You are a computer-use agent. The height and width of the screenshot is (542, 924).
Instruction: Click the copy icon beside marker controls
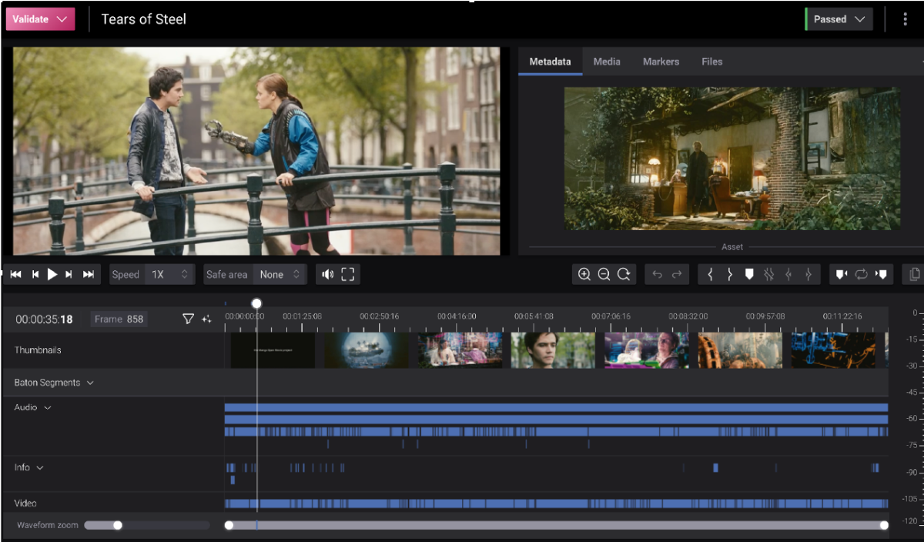[x=915, y=275]
